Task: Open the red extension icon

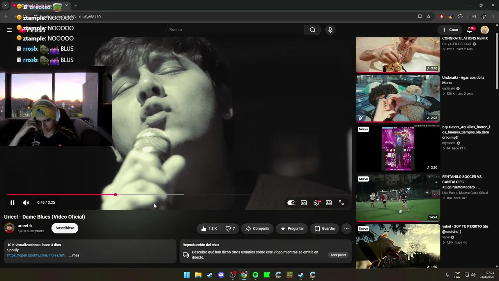Action: tap(441, 16)
